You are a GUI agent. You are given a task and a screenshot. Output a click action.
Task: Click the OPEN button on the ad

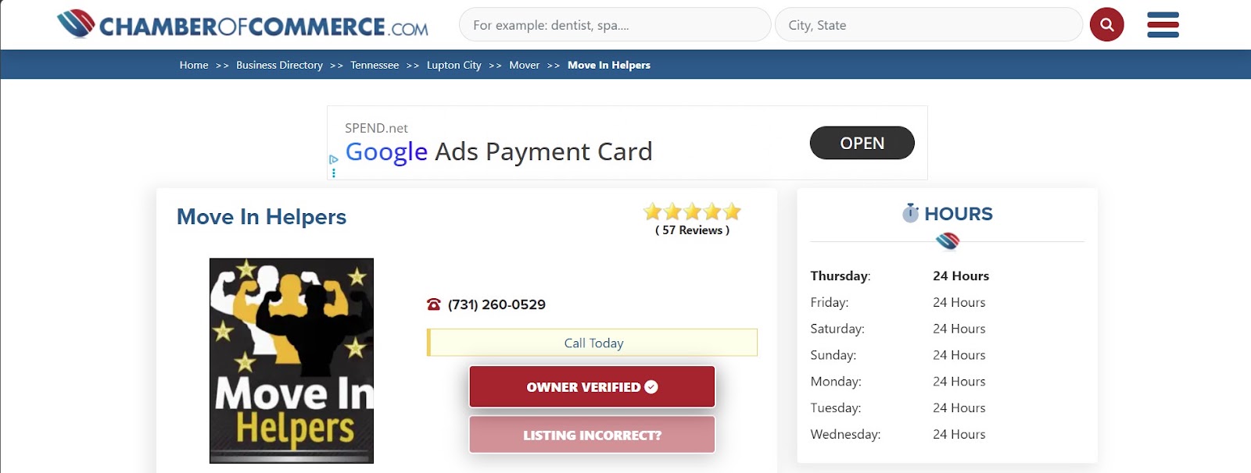[x=862, y=143]
